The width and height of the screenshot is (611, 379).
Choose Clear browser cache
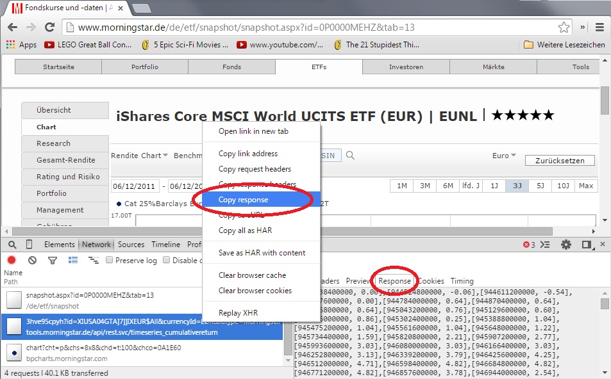tap(261, 275)
